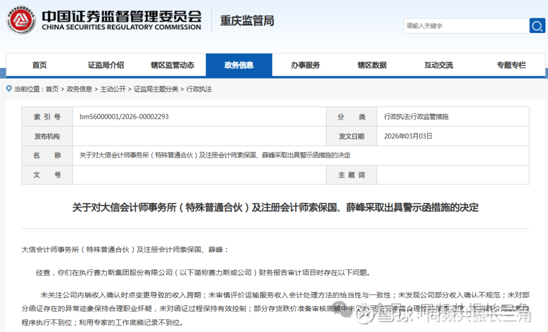
Task: Click the 分类 label cell
Action: (352, 117)
